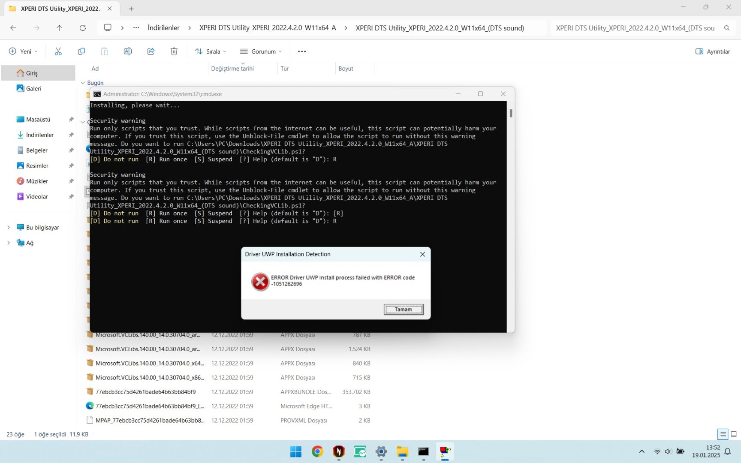The width and height of the screenshot is (741, 463).
Task: Sort by Tür column header
Action: [x=285, y=69]
